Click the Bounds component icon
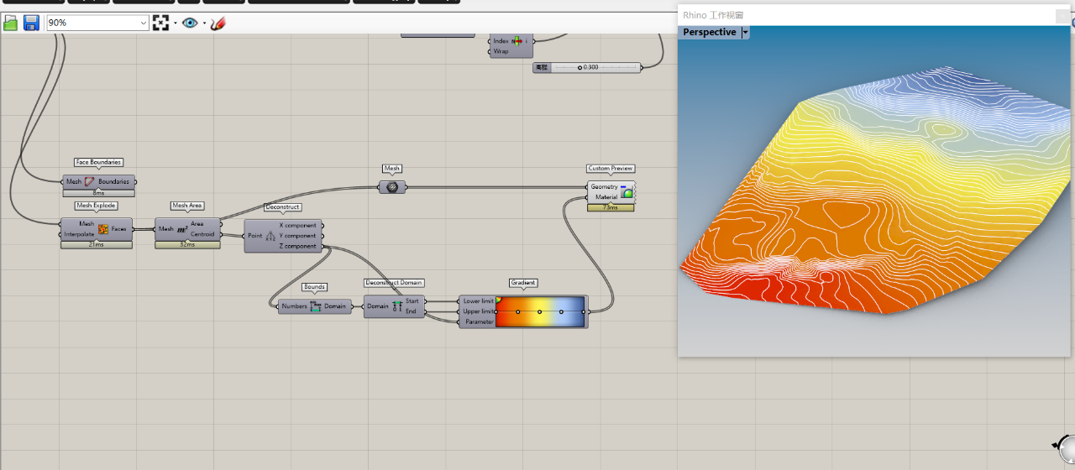 pos(316,306)
